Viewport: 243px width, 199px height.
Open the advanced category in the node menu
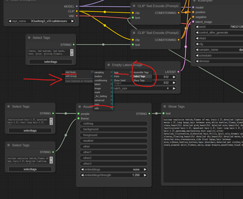103,100
